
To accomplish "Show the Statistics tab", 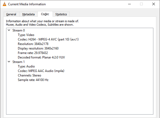I will click(61, 14).
